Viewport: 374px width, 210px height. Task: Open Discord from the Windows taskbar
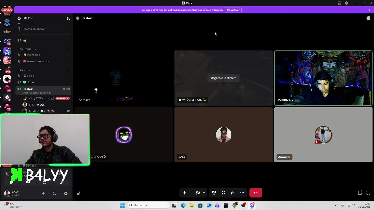coord(252,205)
